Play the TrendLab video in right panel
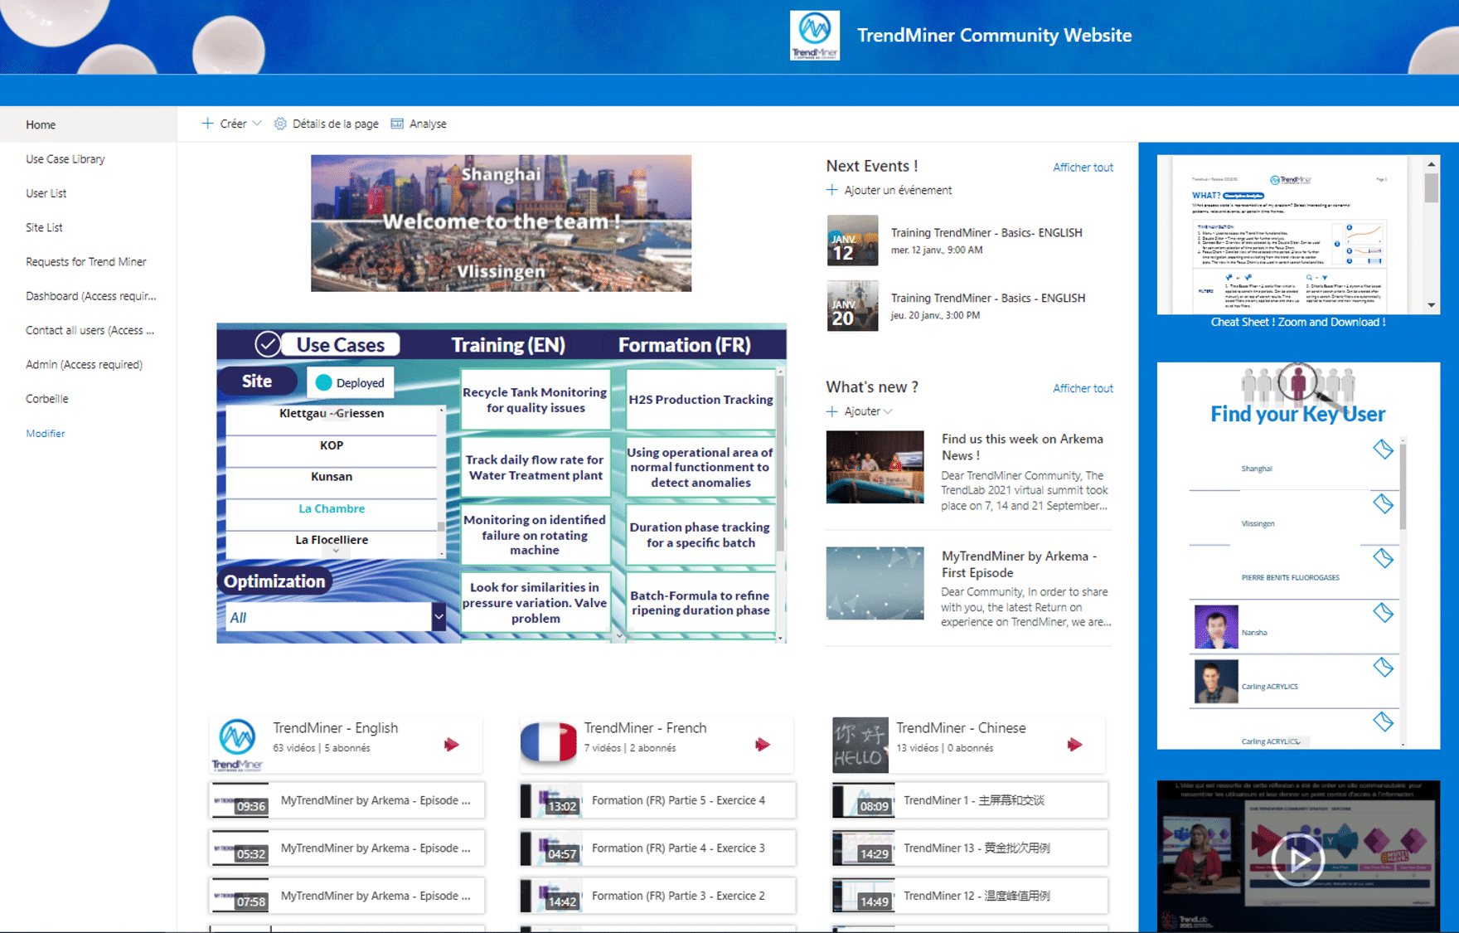 point(1298,860)
